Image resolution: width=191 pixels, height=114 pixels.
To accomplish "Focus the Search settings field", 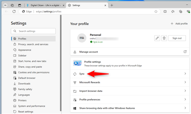I will click(x=33, y=31).
